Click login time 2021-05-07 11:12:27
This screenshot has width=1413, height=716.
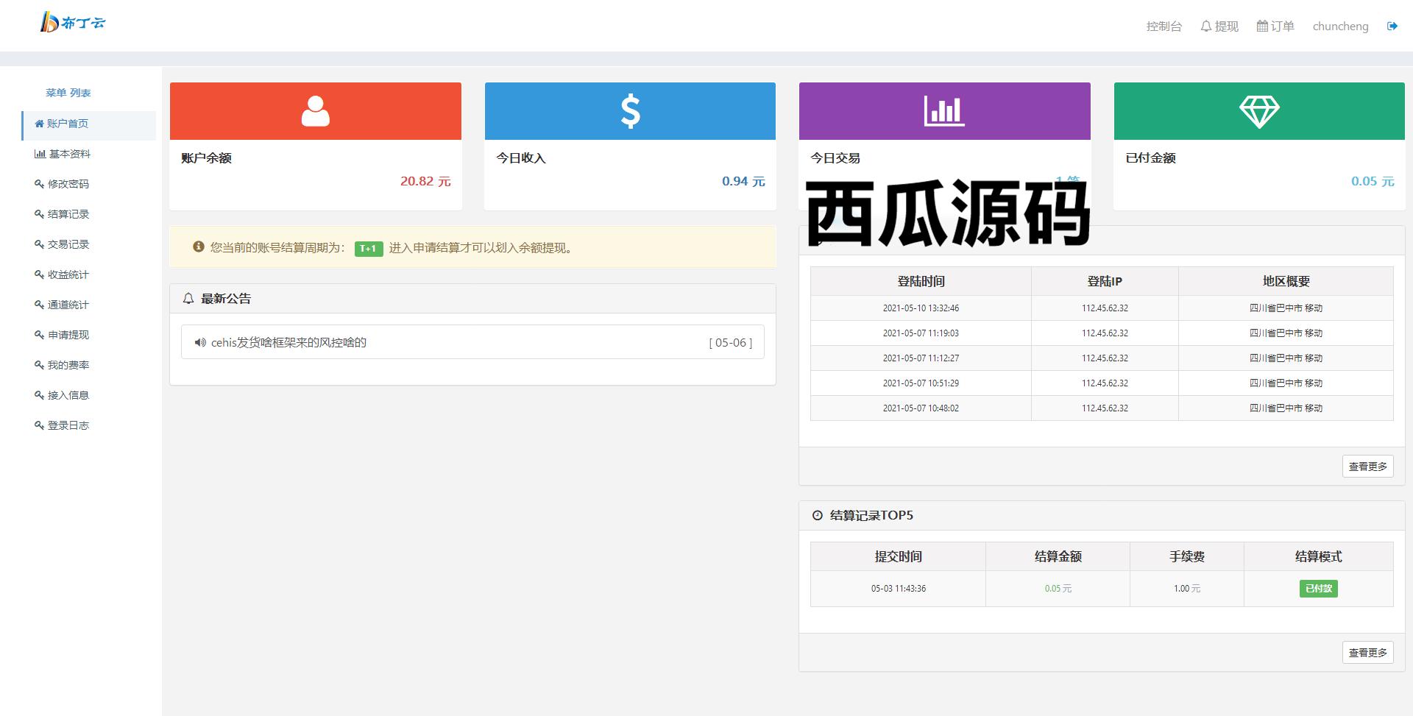pos(921,358)
